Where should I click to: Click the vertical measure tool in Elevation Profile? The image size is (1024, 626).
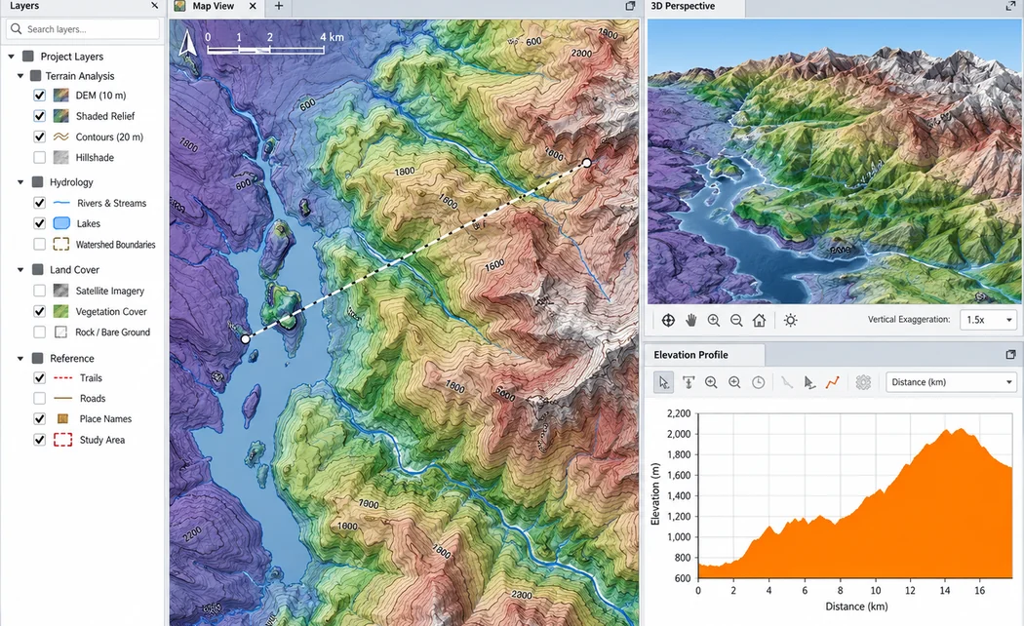pos(689,382)
